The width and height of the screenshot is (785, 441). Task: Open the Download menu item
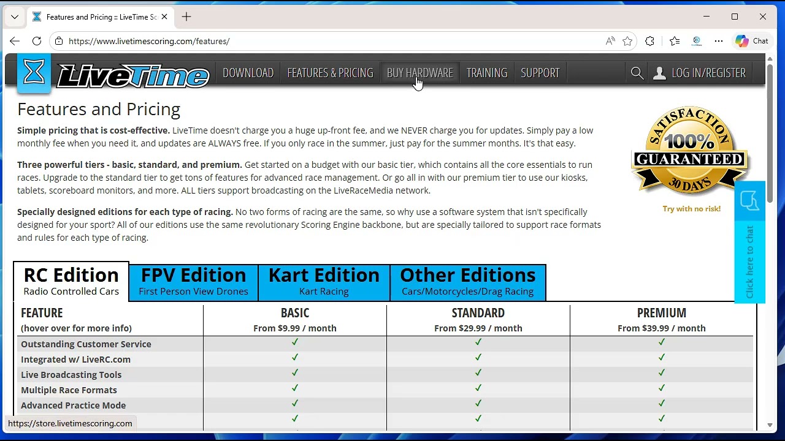coord(248,73)
